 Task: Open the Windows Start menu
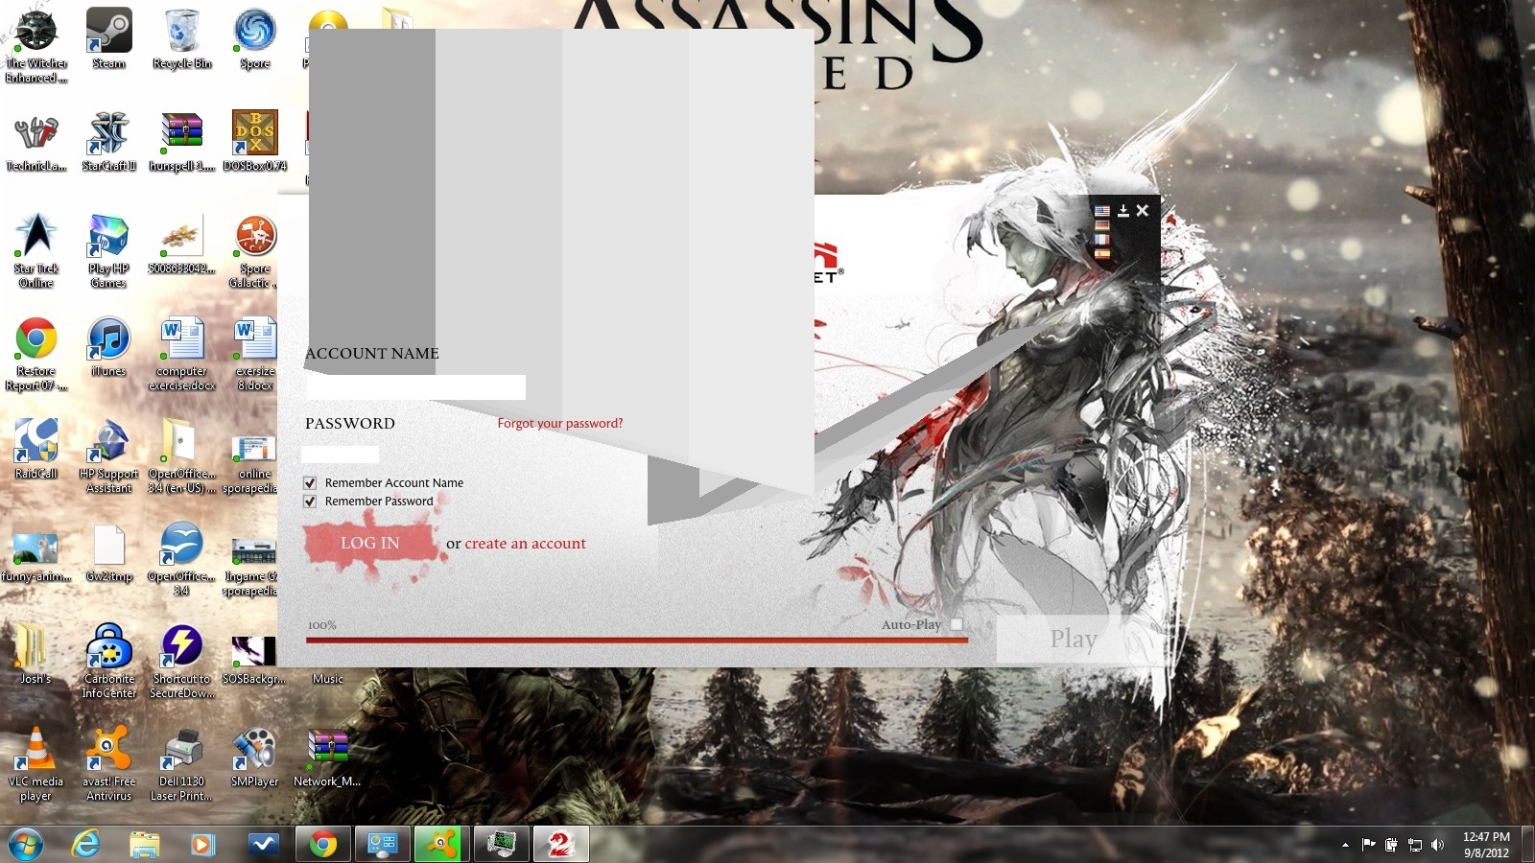(26, 845)
